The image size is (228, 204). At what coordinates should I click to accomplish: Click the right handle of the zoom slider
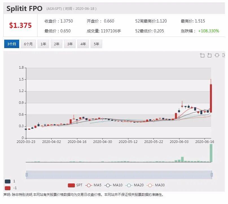(x=212, y=174)
